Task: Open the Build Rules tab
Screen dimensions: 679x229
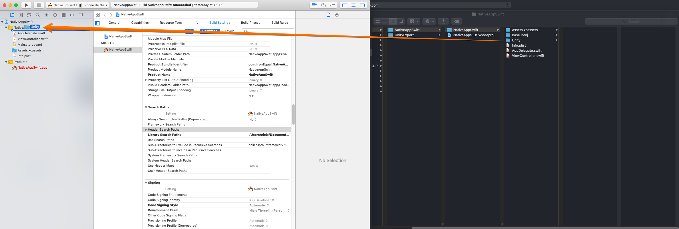Action: coord(279,23)
